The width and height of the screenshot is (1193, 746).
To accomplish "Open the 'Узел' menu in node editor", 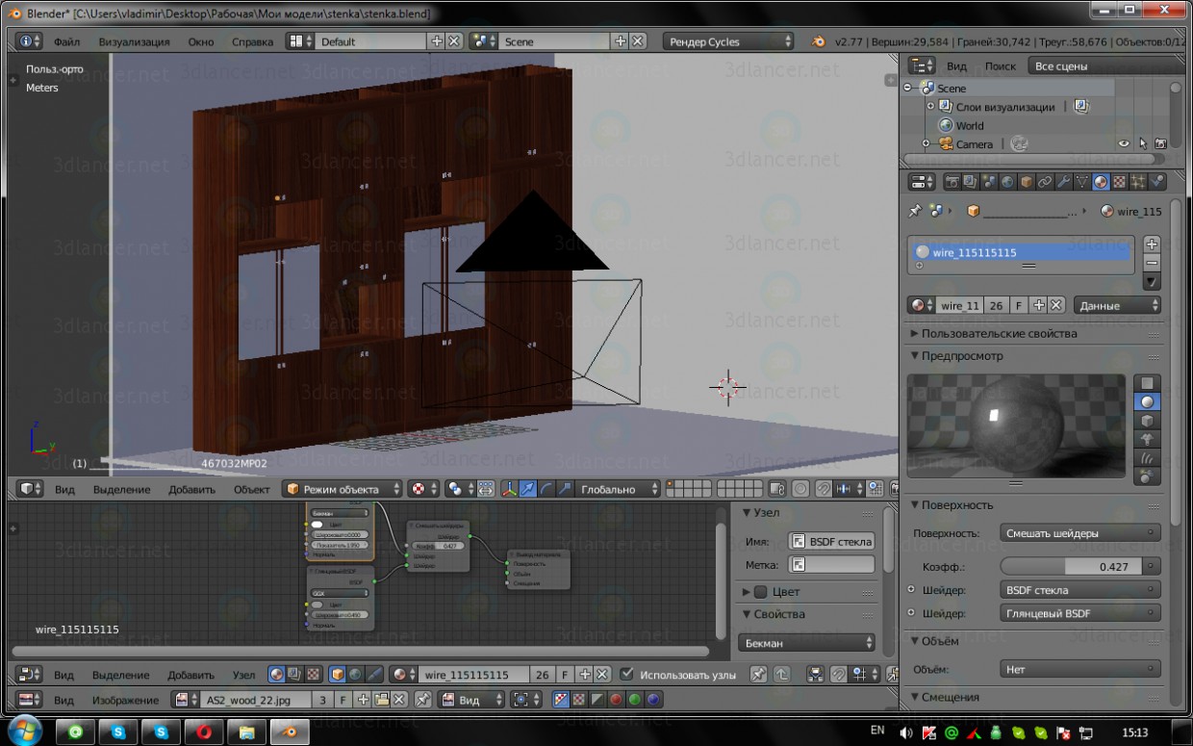I will [243, 675].
